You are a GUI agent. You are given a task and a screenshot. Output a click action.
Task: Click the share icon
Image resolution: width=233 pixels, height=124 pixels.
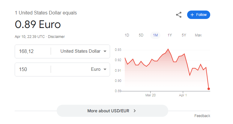pos(179,15)
